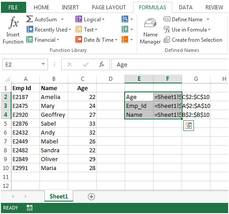Click the formula bar expand dots handle
Image resolution: width=229 pixels, height=214 pixels.
click(x=55, y=64)
